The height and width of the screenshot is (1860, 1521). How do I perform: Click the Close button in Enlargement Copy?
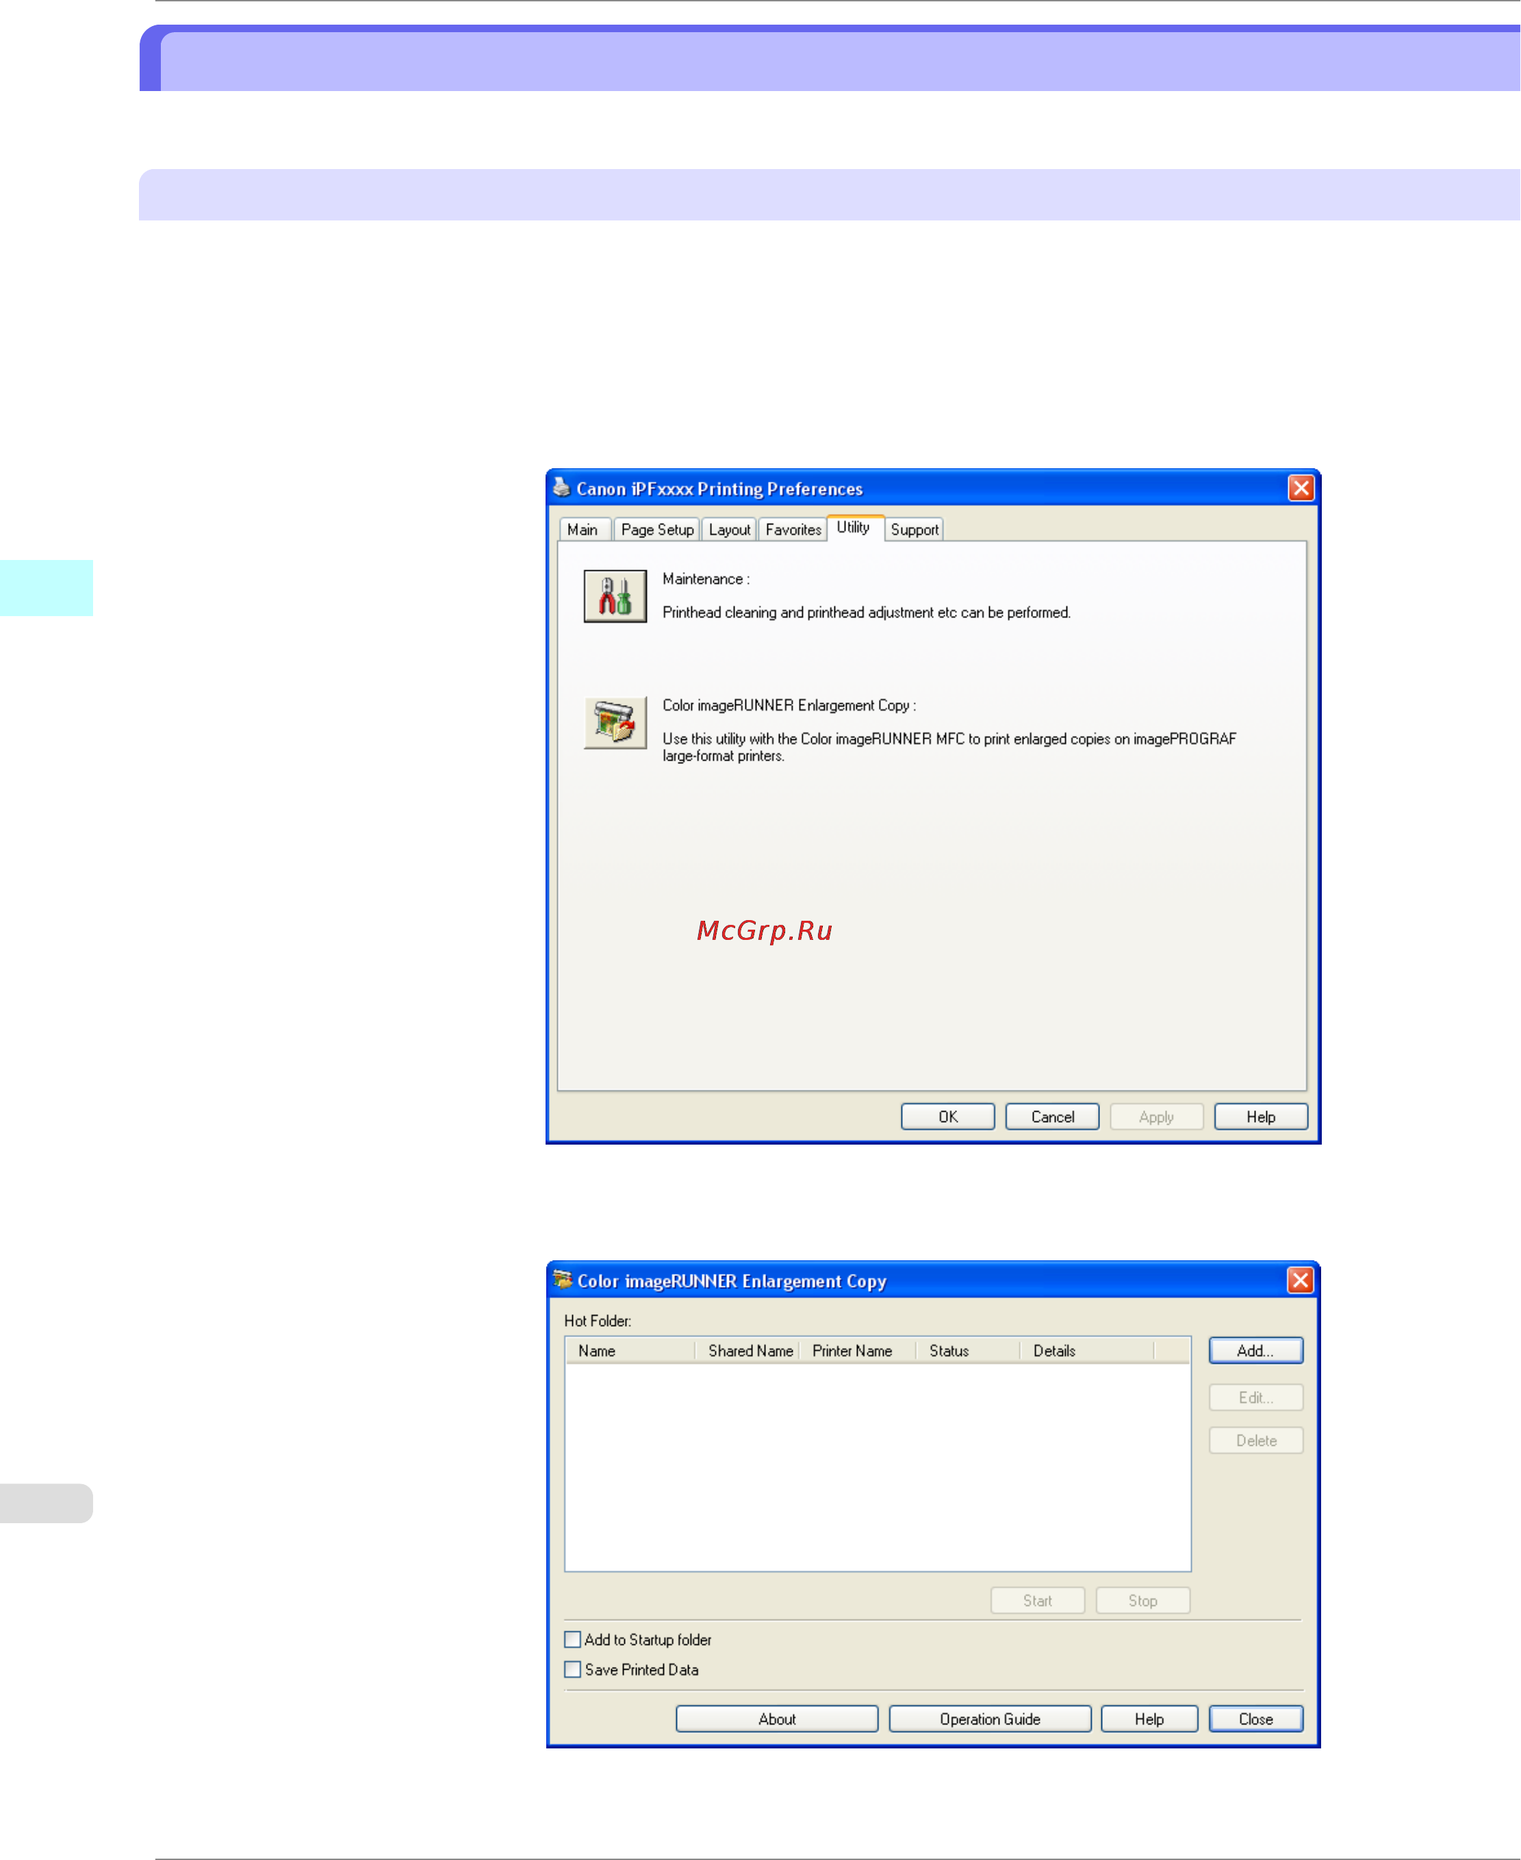pyautogui.click(x=1255, y=1718)
